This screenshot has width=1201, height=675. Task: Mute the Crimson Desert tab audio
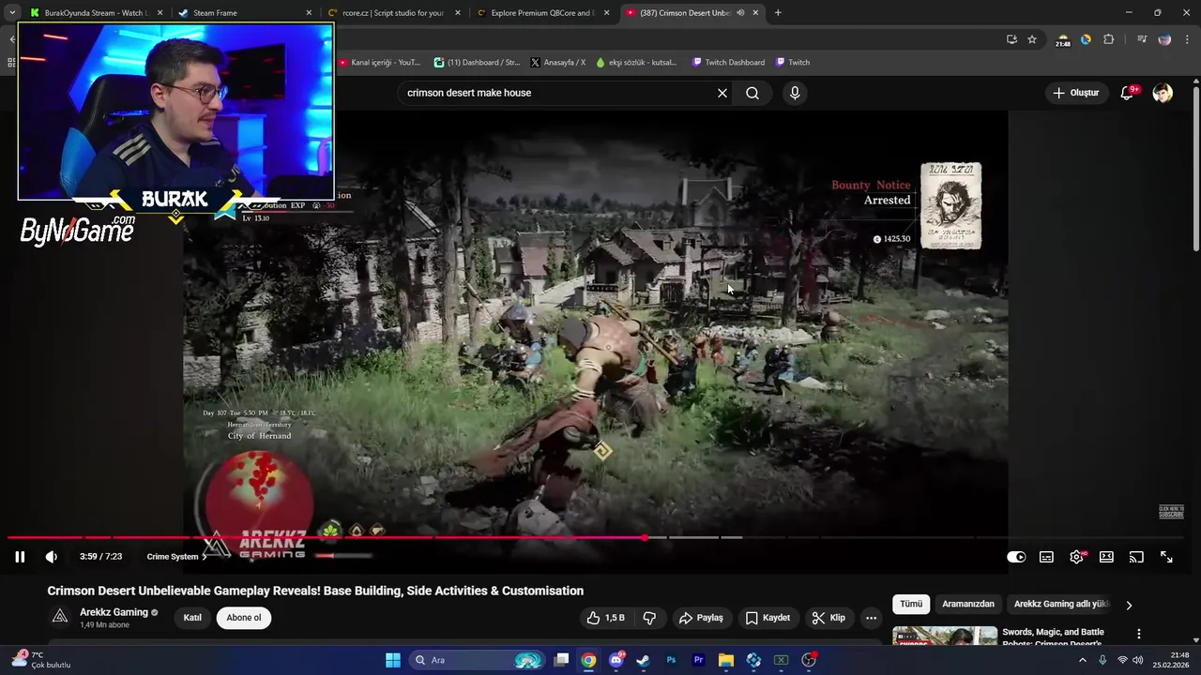740,13
